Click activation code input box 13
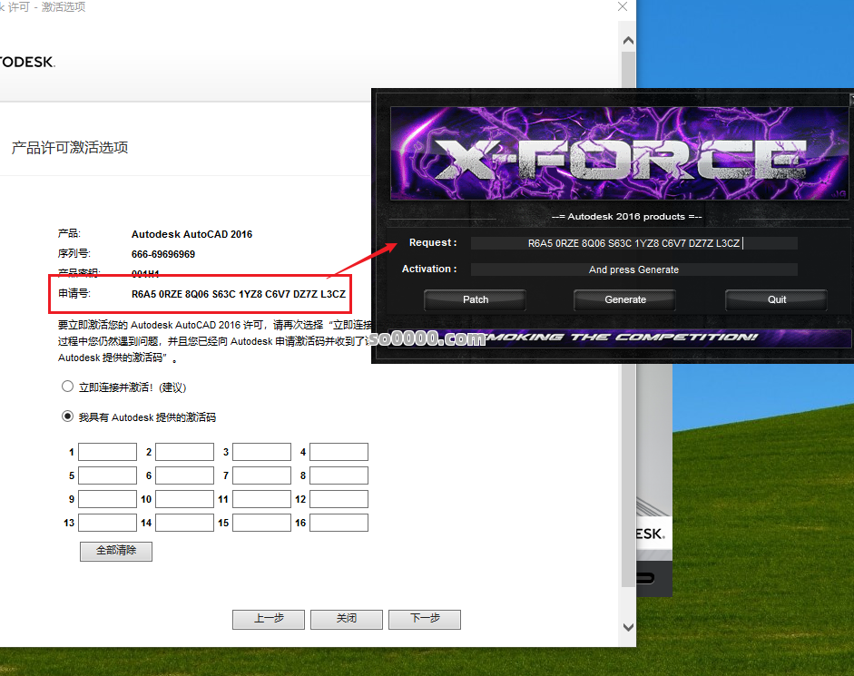The width and height of the screenshot is (854, 676). coord(107,523)
